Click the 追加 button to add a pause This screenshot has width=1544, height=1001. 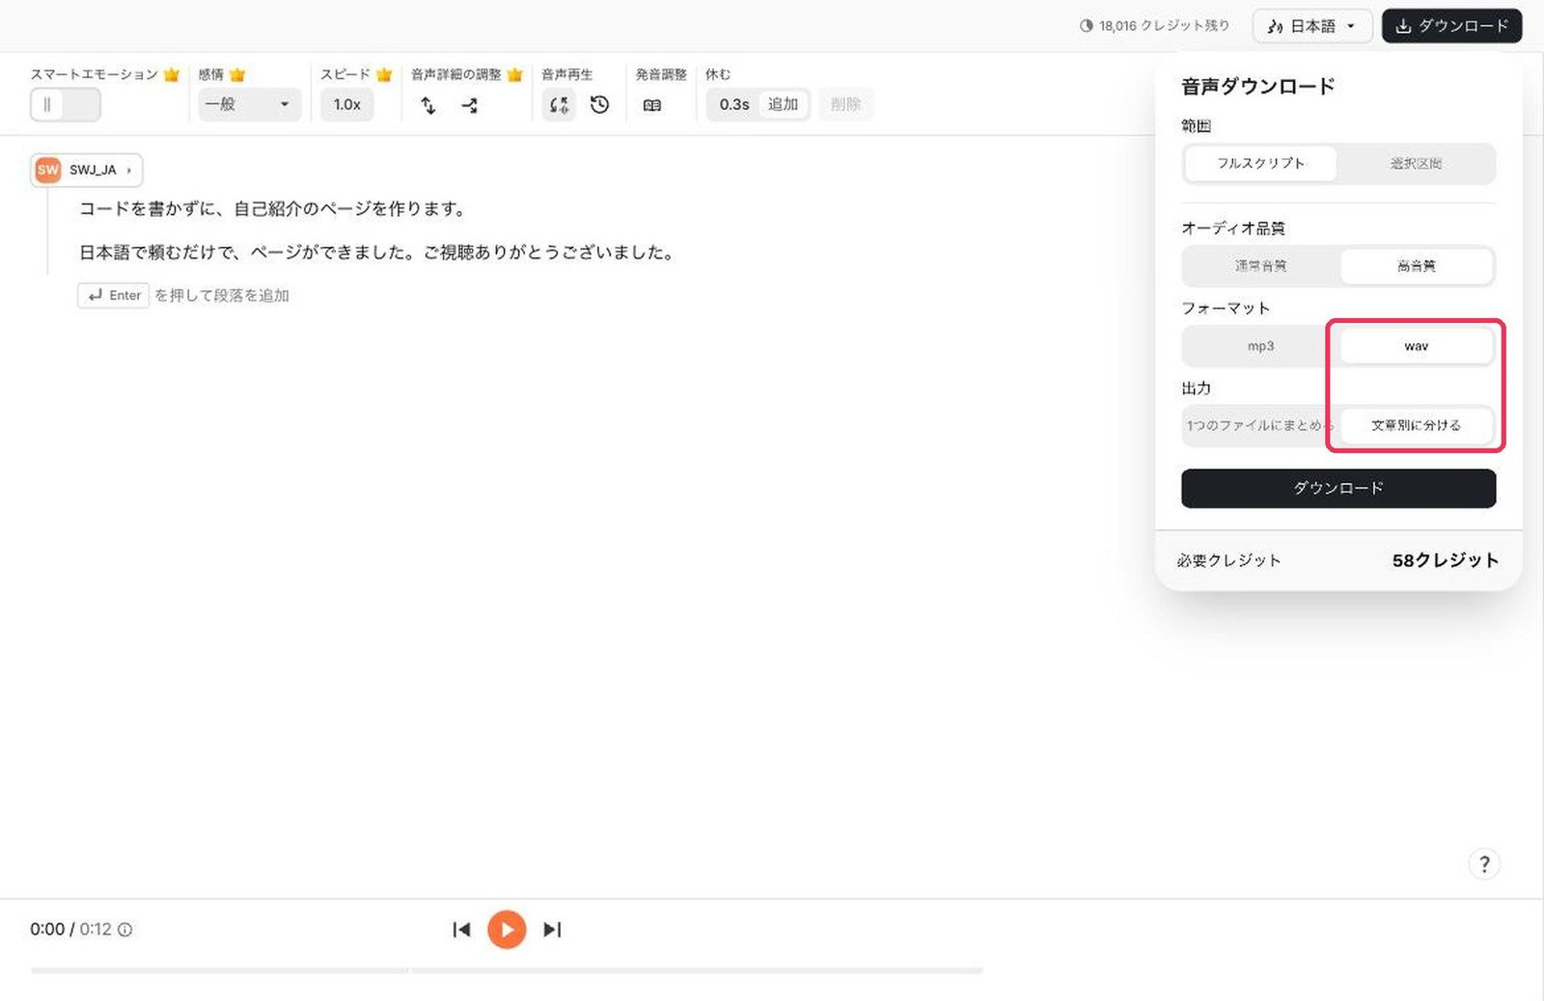pos(784,104)
